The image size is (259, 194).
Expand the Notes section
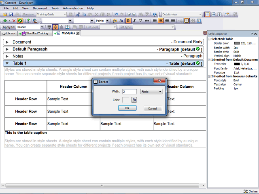(x=7, y=57)
